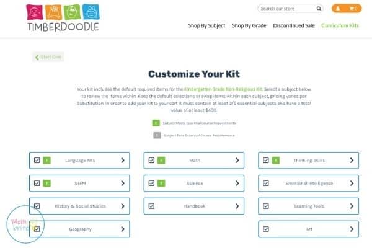Screen dimensions: 372x248
Task: Select the Art subject label
Action: 309,229
